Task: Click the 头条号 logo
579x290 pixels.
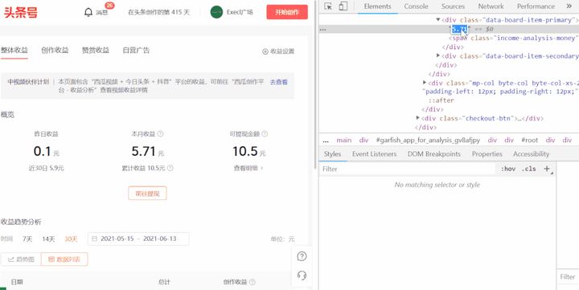Action: point(21,12)
